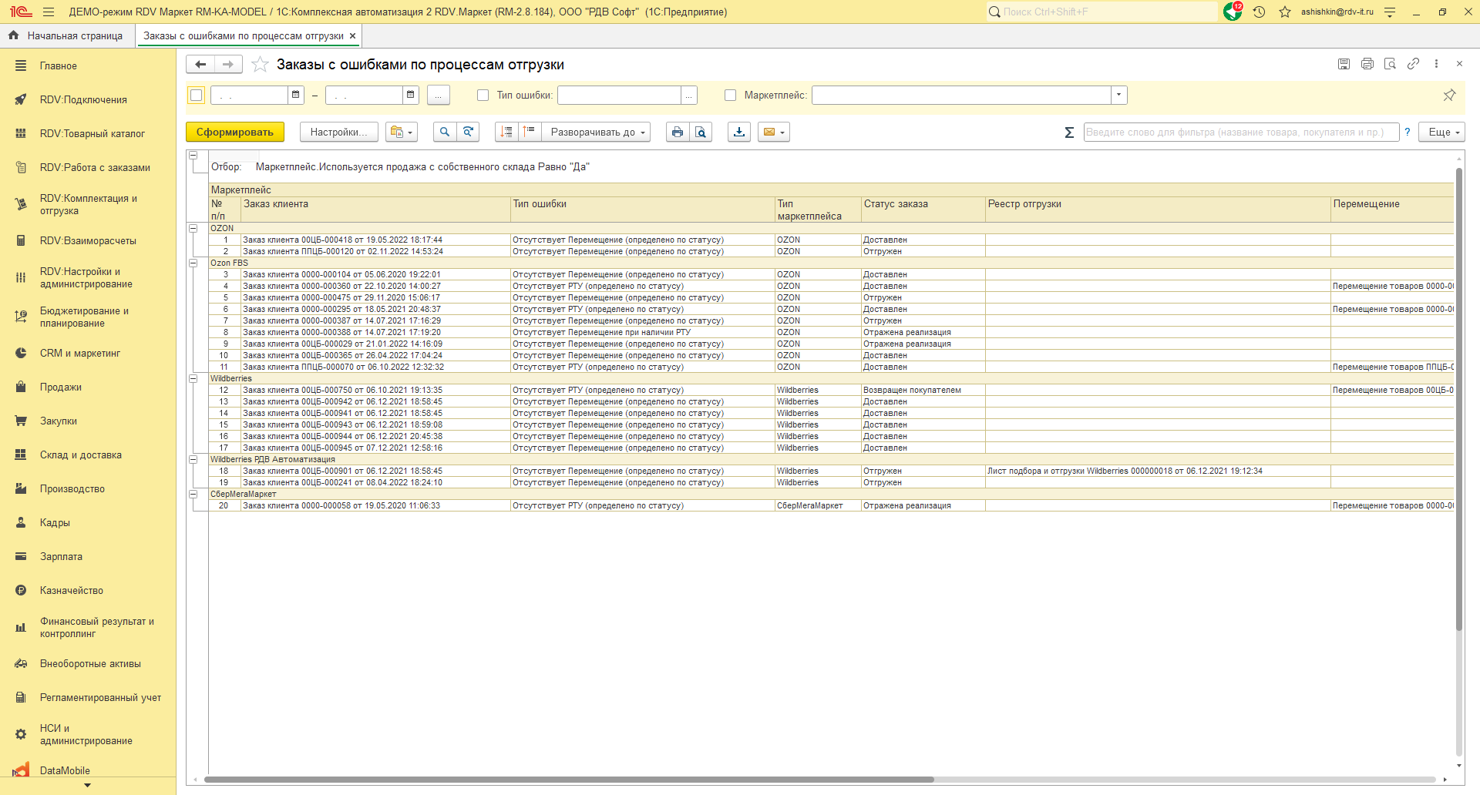Open notifications bell with badge
This screenshot has width=1480, height=795.
(1232, 12)
